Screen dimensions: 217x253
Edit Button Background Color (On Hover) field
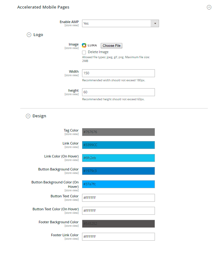[x=118, y=184]
